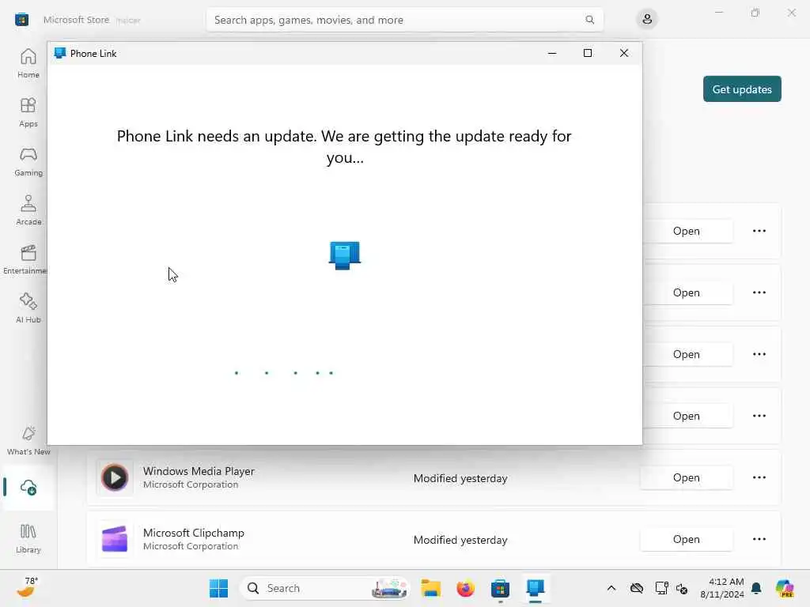810x607 pixels.
Task: Click the search magnifier icon in Store
Action: tap(589, 20)
